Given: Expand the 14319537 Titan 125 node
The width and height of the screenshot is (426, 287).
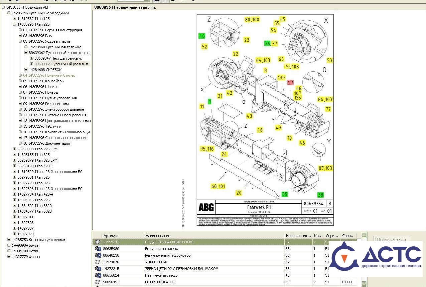Looking at the screenshot, I should (14, 19).
